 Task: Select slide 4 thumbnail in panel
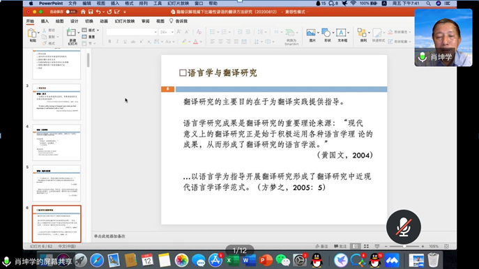(x=56, y=142)
